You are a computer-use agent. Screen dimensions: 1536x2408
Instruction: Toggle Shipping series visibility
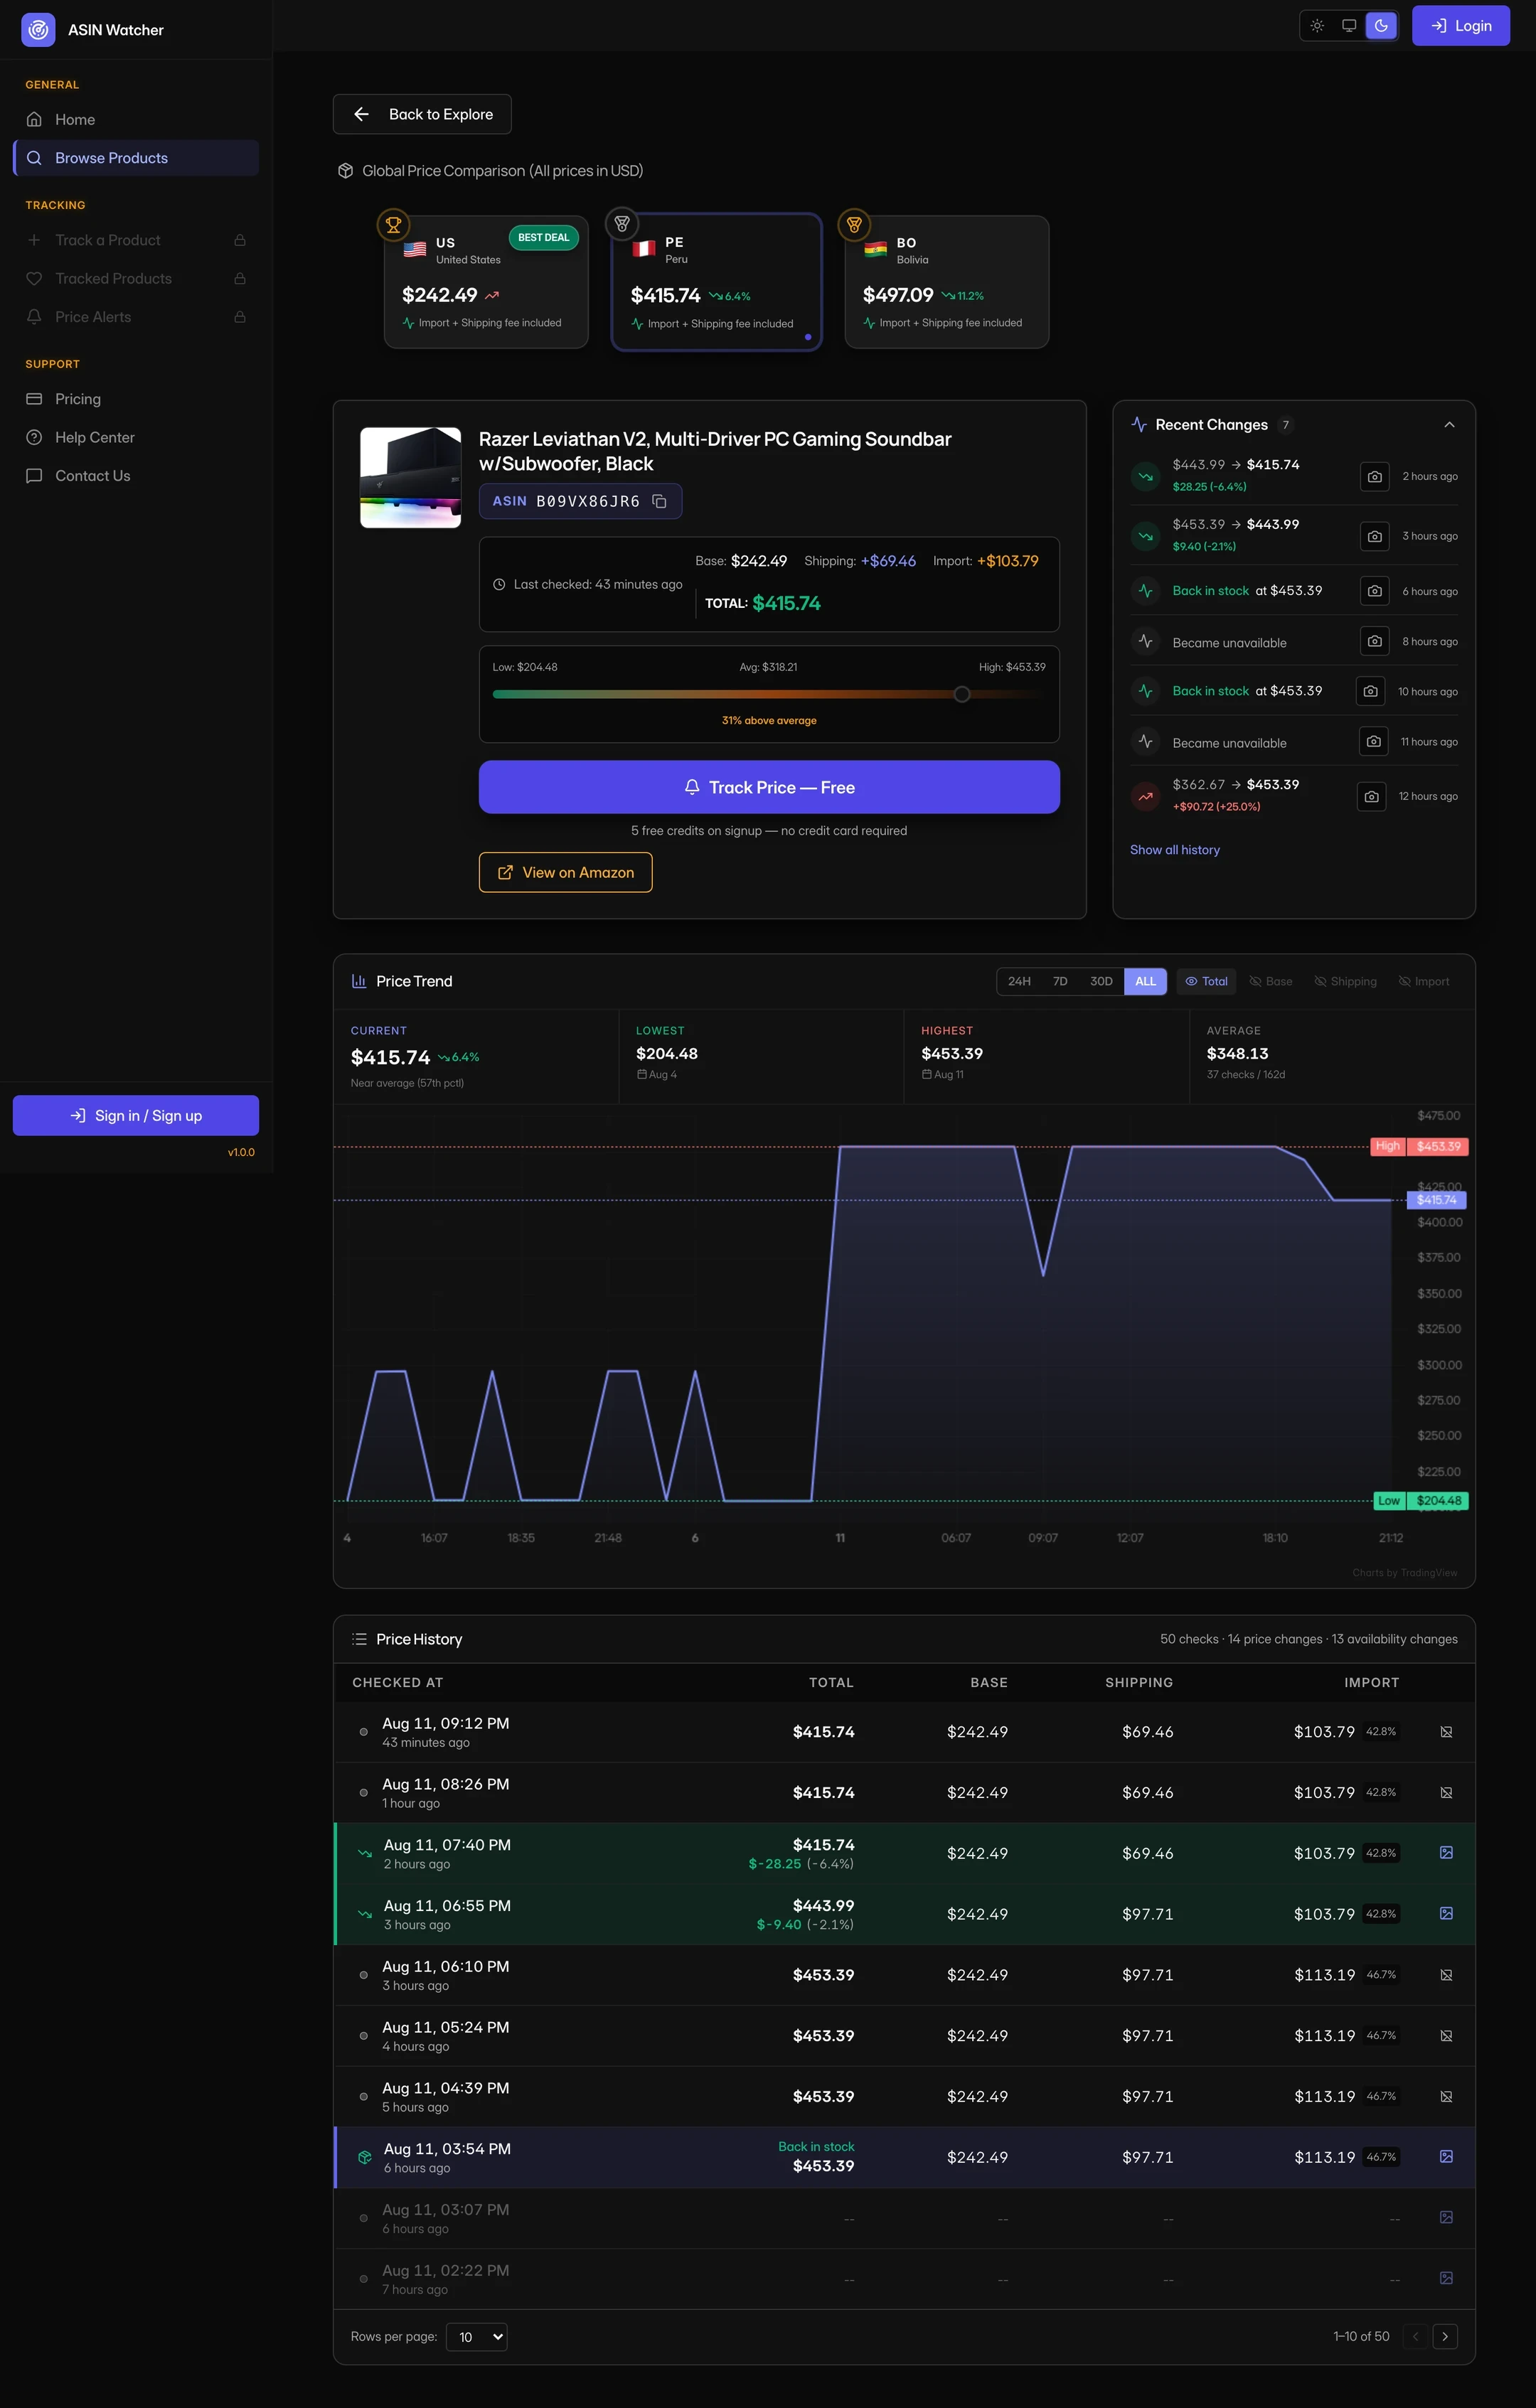[1345, 981]
